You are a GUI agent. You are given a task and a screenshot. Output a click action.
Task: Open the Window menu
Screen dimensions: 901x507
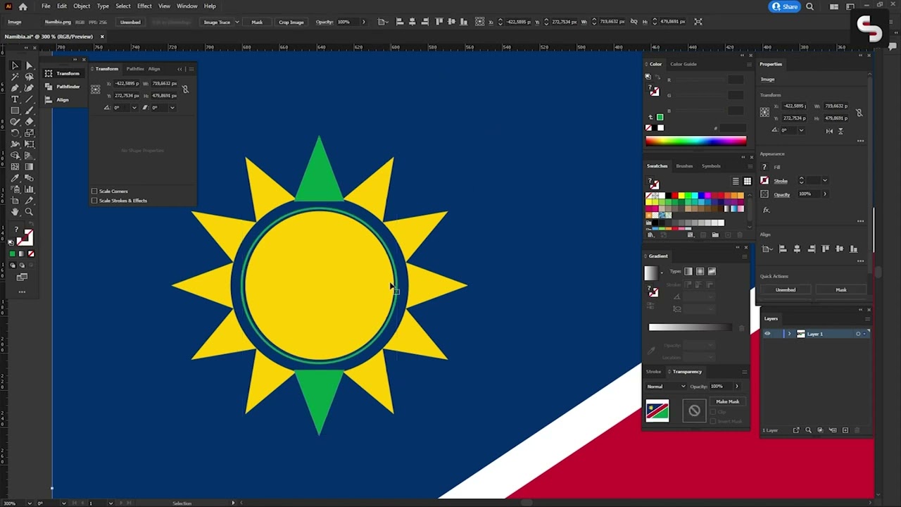(x=187, y=6)
